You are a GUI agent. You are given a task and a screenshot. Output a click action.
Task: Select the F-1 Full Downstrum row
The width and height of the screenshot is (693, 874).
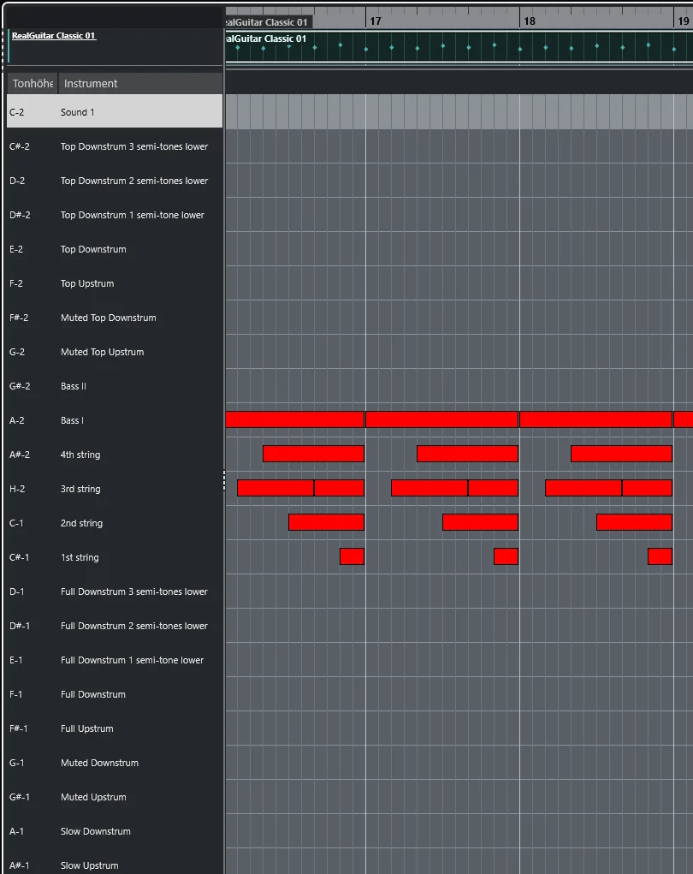pos(115,694)
